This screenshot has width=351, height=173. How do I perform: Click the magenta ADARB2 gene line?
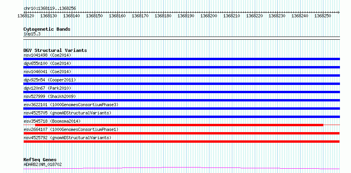181,168
